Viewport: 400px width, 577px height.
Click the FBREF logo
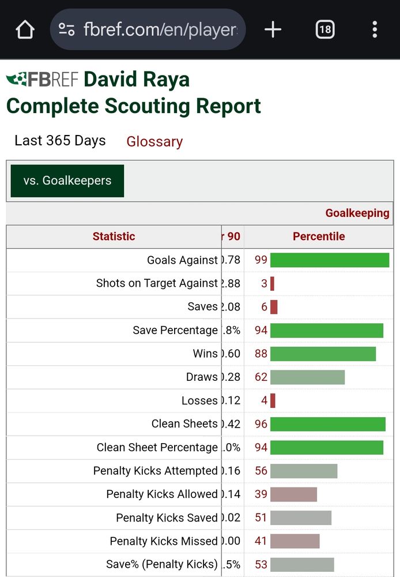[41, 80]
